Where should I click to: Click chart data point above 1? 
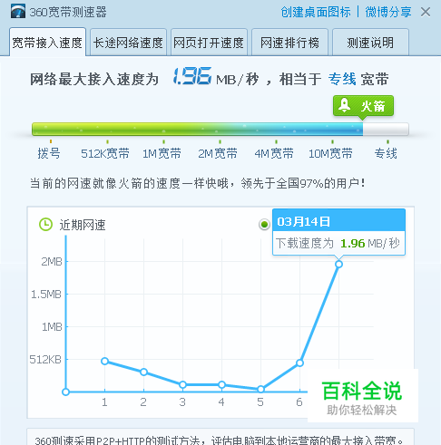coord(104,361)
